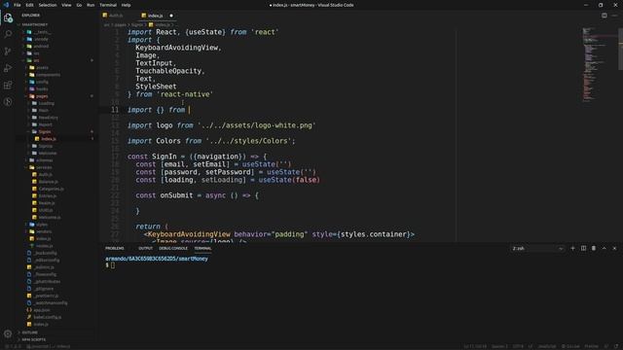Collapse the SignIn folder

pos(45,132)
